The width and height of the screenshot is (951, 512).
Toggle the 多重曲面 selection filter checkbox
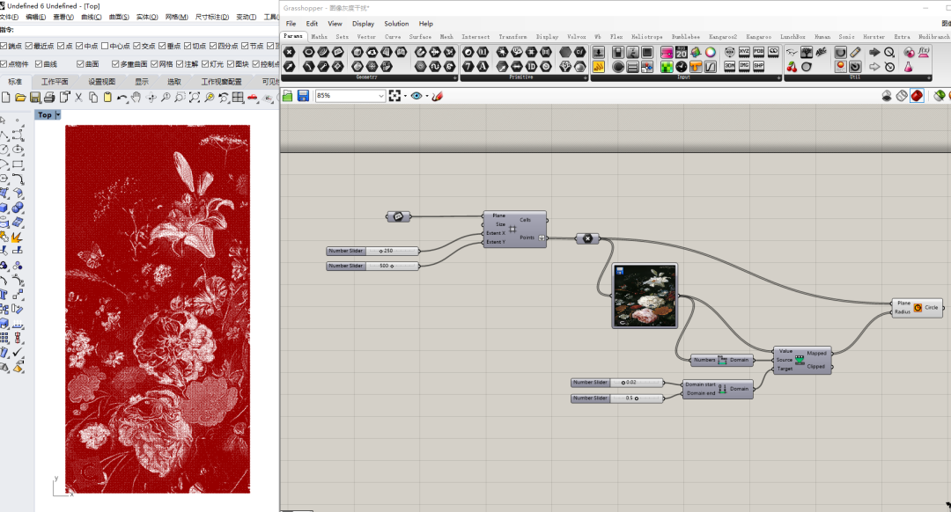tap(115, 63)
